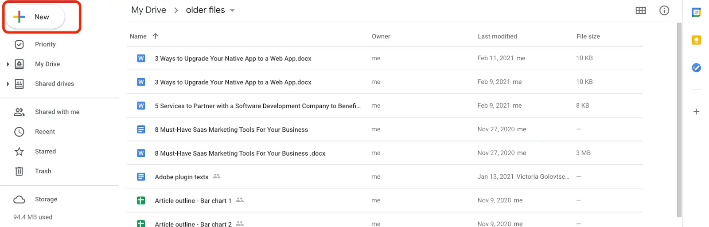
Task: Click the Owner column header
Action: point(381,36)
